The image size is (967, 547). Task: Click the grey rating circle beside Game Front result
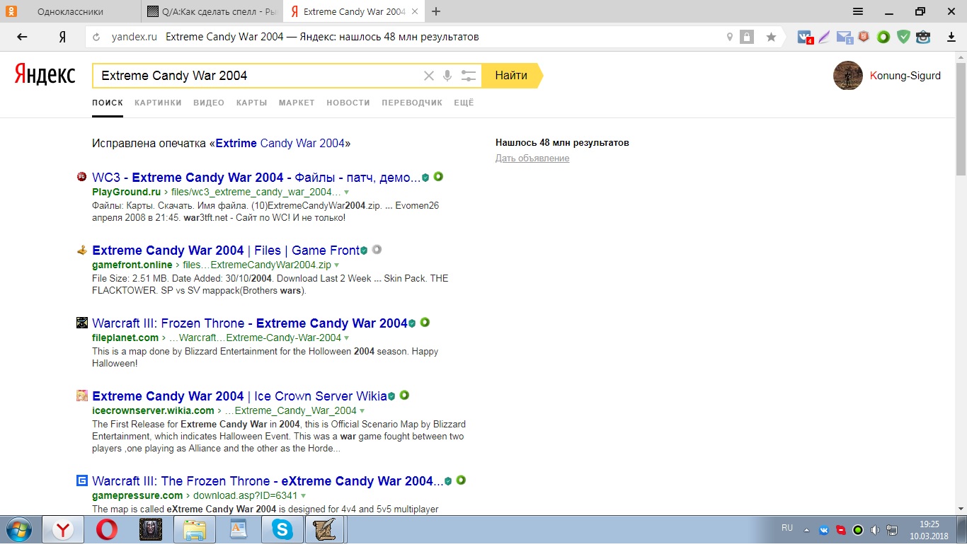(x=377, y=249)
